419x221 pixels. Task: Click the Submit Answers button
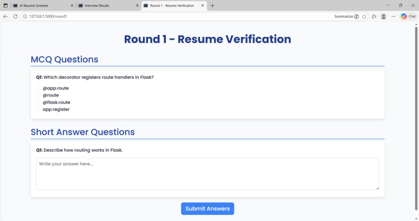(207, 209)
